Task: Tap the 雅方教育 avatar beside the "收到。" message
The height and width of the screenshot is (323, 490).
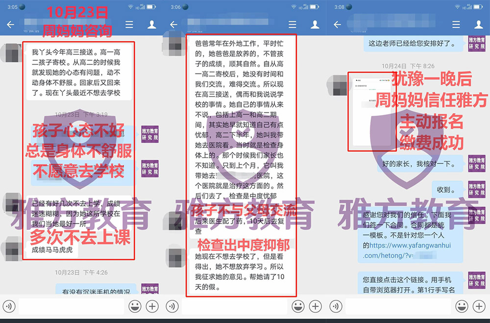Action: (x=476, y=190)
